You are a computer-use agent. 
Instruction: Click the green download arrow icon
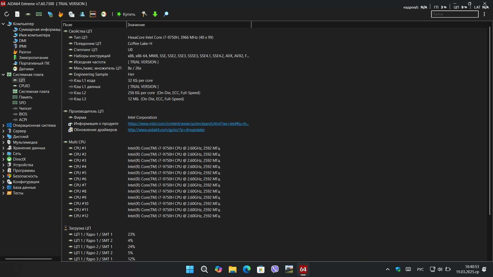(x=155, y=14)
